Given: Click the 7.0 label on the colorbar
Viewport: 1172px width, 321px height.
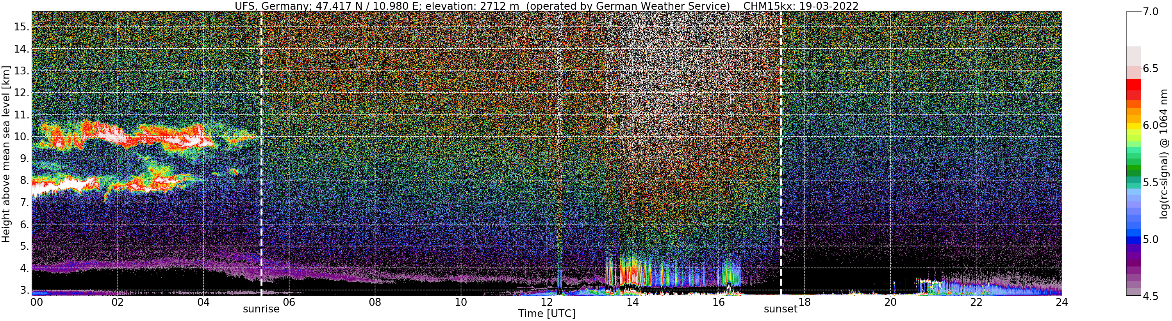Looking at the screenshot, I should click(x=1151, y=12).
